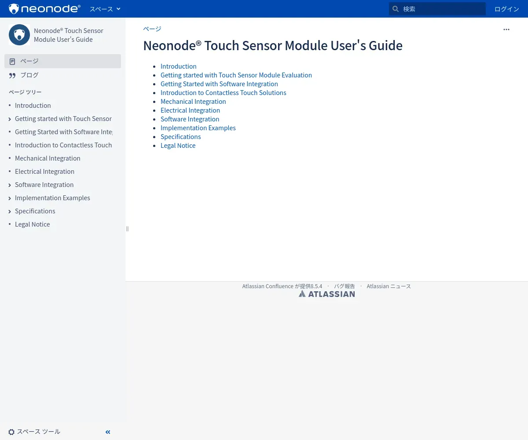This screenshot has width=528, height=440.
Task: Click the Atlassian logo in footer
Action: point(326,294)
